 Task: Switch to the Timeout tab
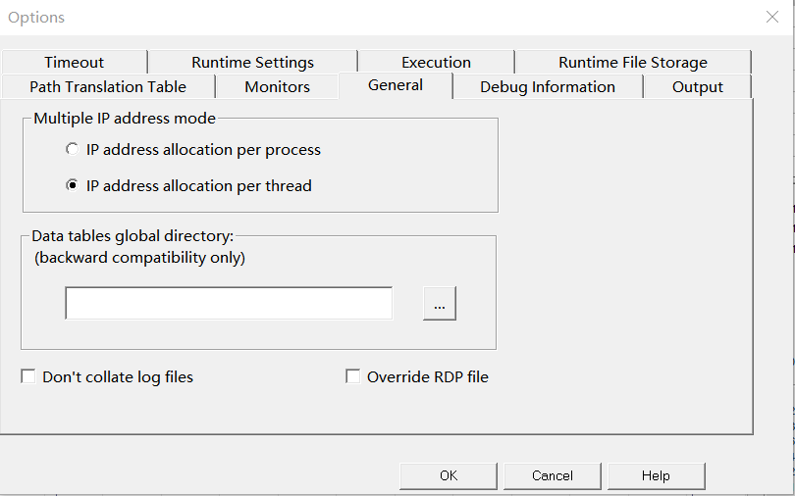click(74, 63)
